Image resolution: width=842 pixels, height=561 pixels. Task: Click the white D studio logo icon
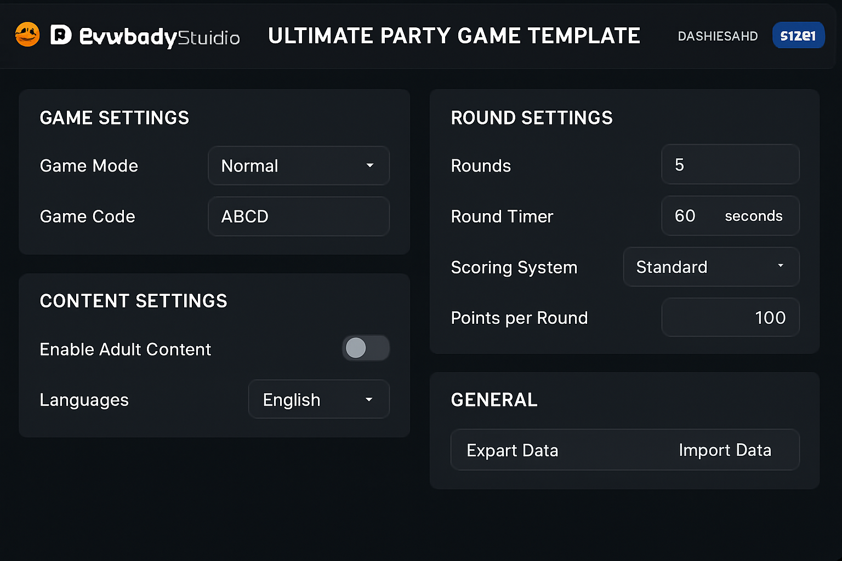pyautogui.click(x=61, y=35)
